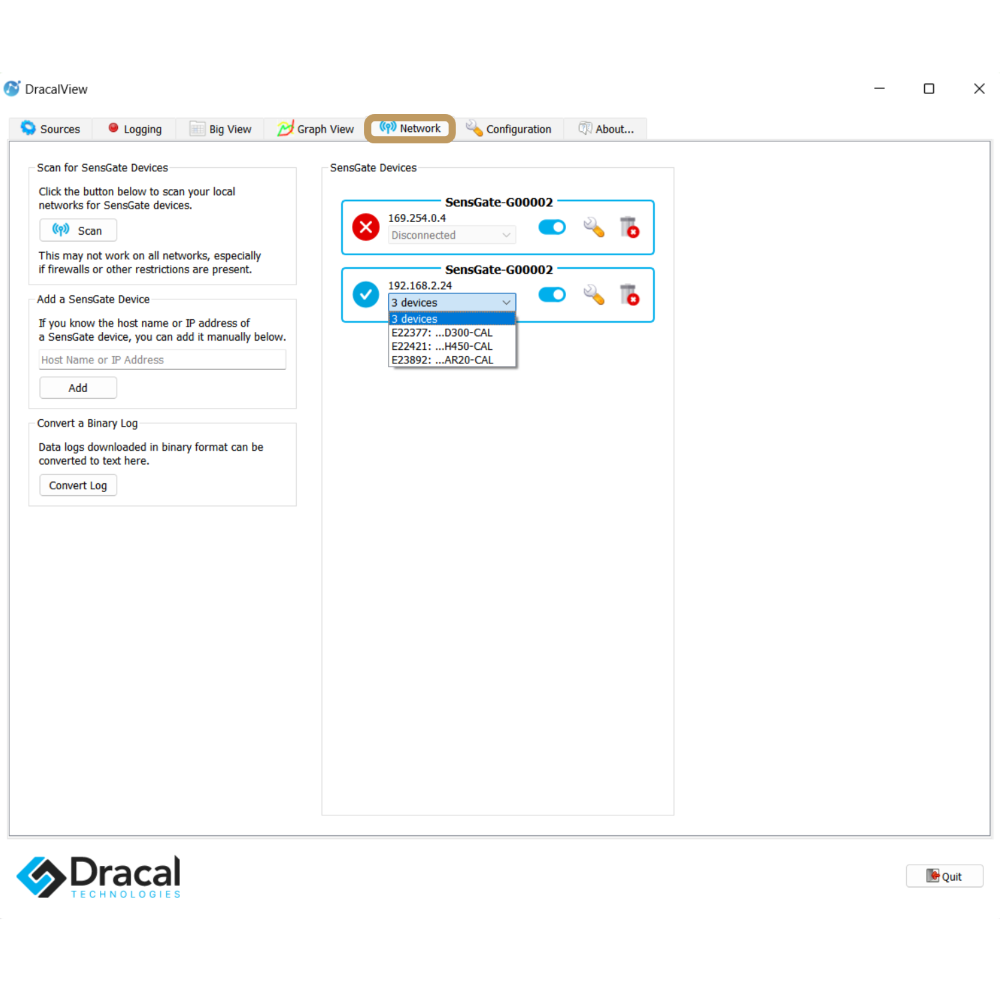The width and height of the screenshot is (1000, 1000).
Task: Choose E23892: ...AR20-CAL from the list
Action: pos(452,360)
